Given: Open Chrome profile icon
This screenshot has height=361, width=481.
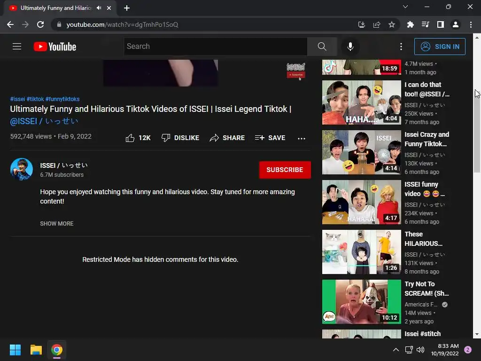Looking at the screenshot, I should coord(456,24).
